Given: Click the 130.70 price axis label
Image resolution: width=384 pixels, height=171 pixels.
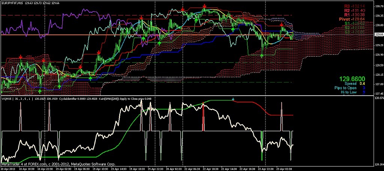Looking at the screenshot, I should (379, 6).
